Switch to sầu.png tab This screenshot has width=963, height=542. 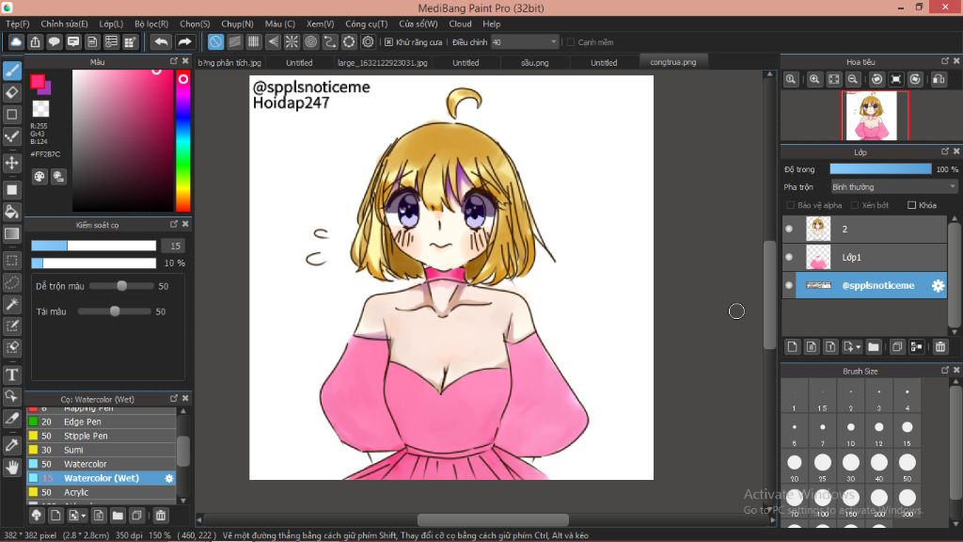pyautogui.click(x=535, y=63)
